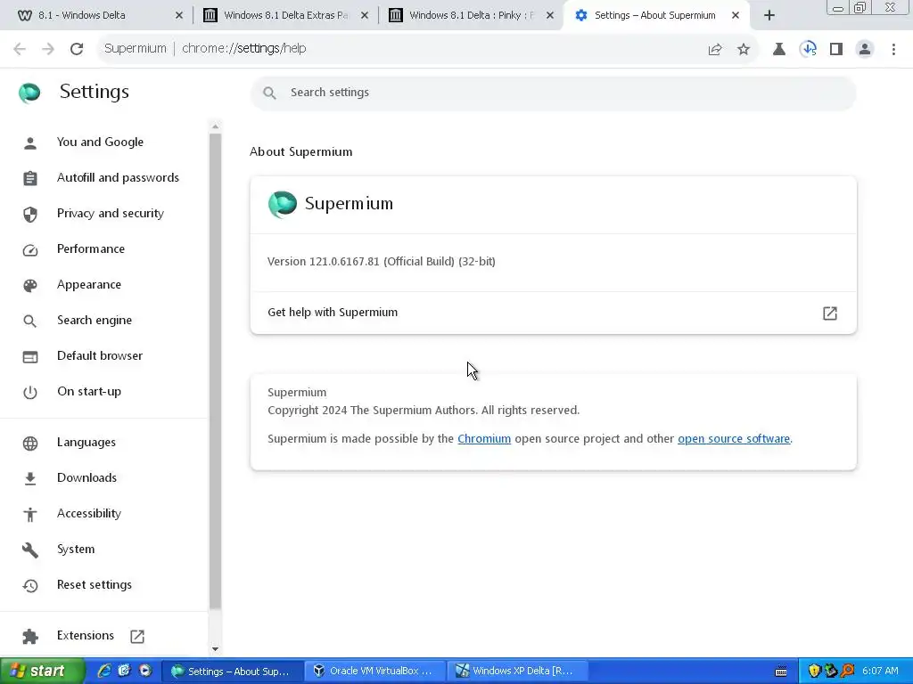Click the sidebar scrollbar down arrow
This screenshot has height=684, width=913.
tap(215, 649)
